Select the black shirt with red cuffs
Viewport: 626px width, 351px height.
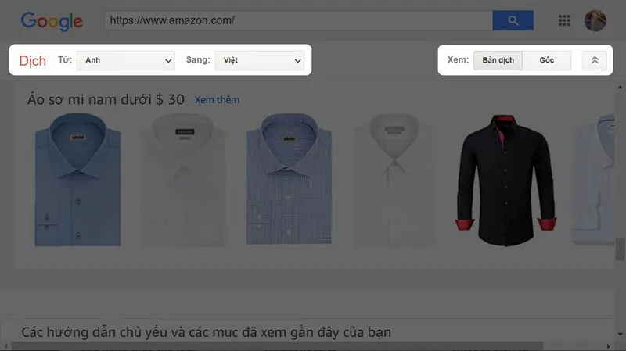(505, 181)
